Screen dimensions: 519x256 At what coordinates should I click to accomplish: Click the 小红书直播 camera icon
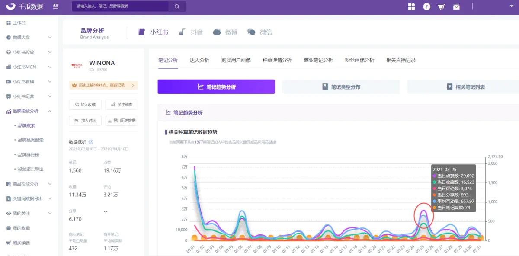click(9, 82)
